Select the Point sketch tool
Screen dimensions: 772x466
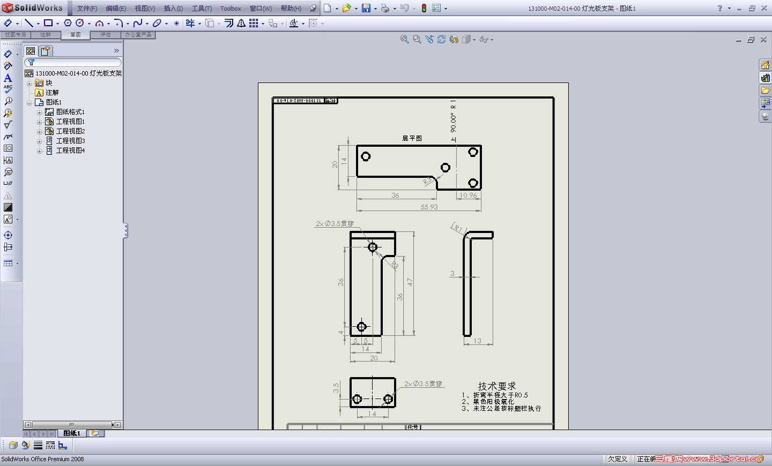176,23
